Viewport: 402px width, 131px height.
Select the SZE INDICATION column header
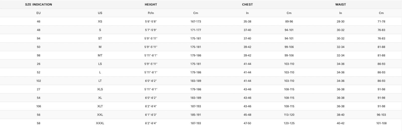38,5
